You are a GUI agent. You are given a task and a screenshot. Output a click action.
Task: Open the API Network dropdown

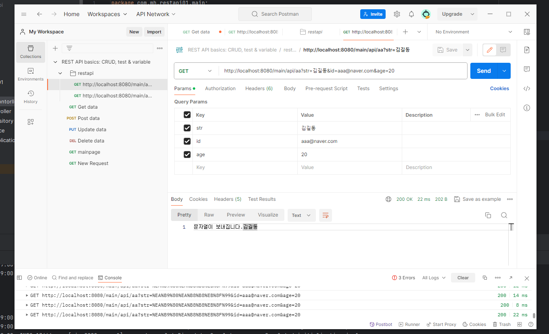156,14
